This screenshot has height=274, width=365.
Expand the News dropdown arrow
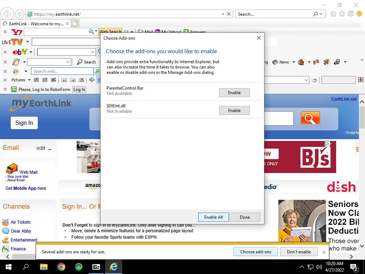pos(294,62)
